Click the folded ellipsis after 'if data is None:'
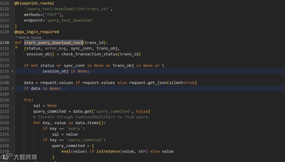285x162 pixels. pos(64,89)
